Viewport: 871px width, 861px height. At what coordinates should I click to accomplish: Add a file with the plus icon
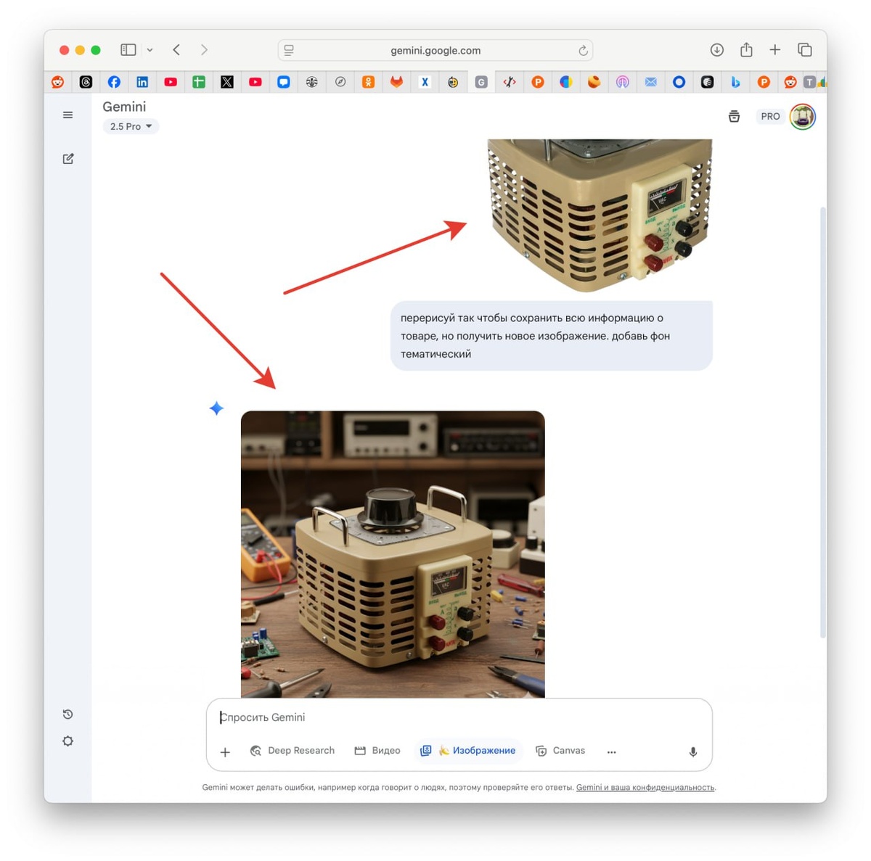pyautogui.click(x=225, y=752)
